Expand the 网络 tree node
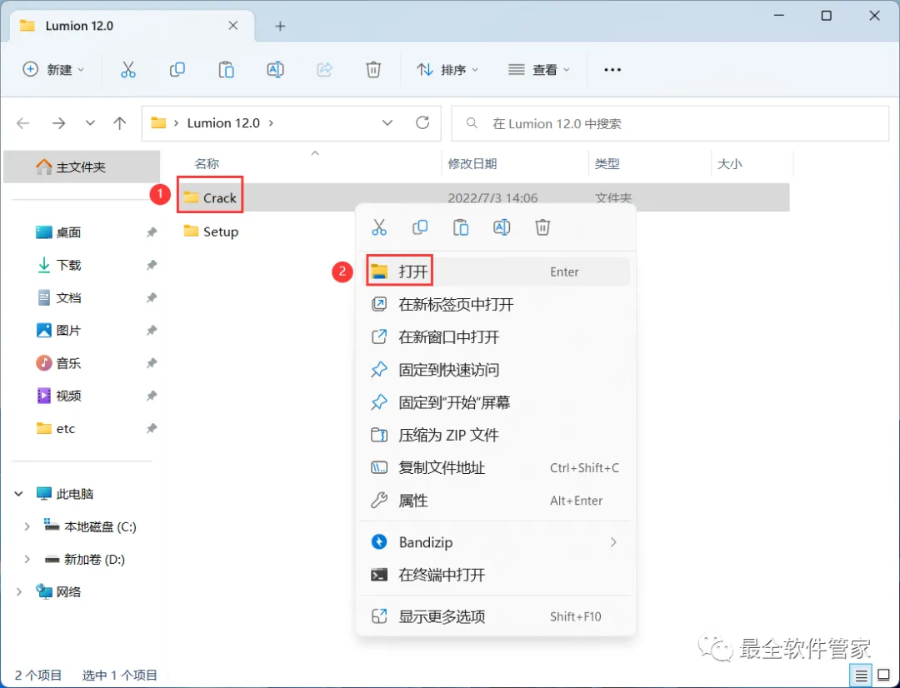The height and width of the screenshot is (688, 900). 18,592
